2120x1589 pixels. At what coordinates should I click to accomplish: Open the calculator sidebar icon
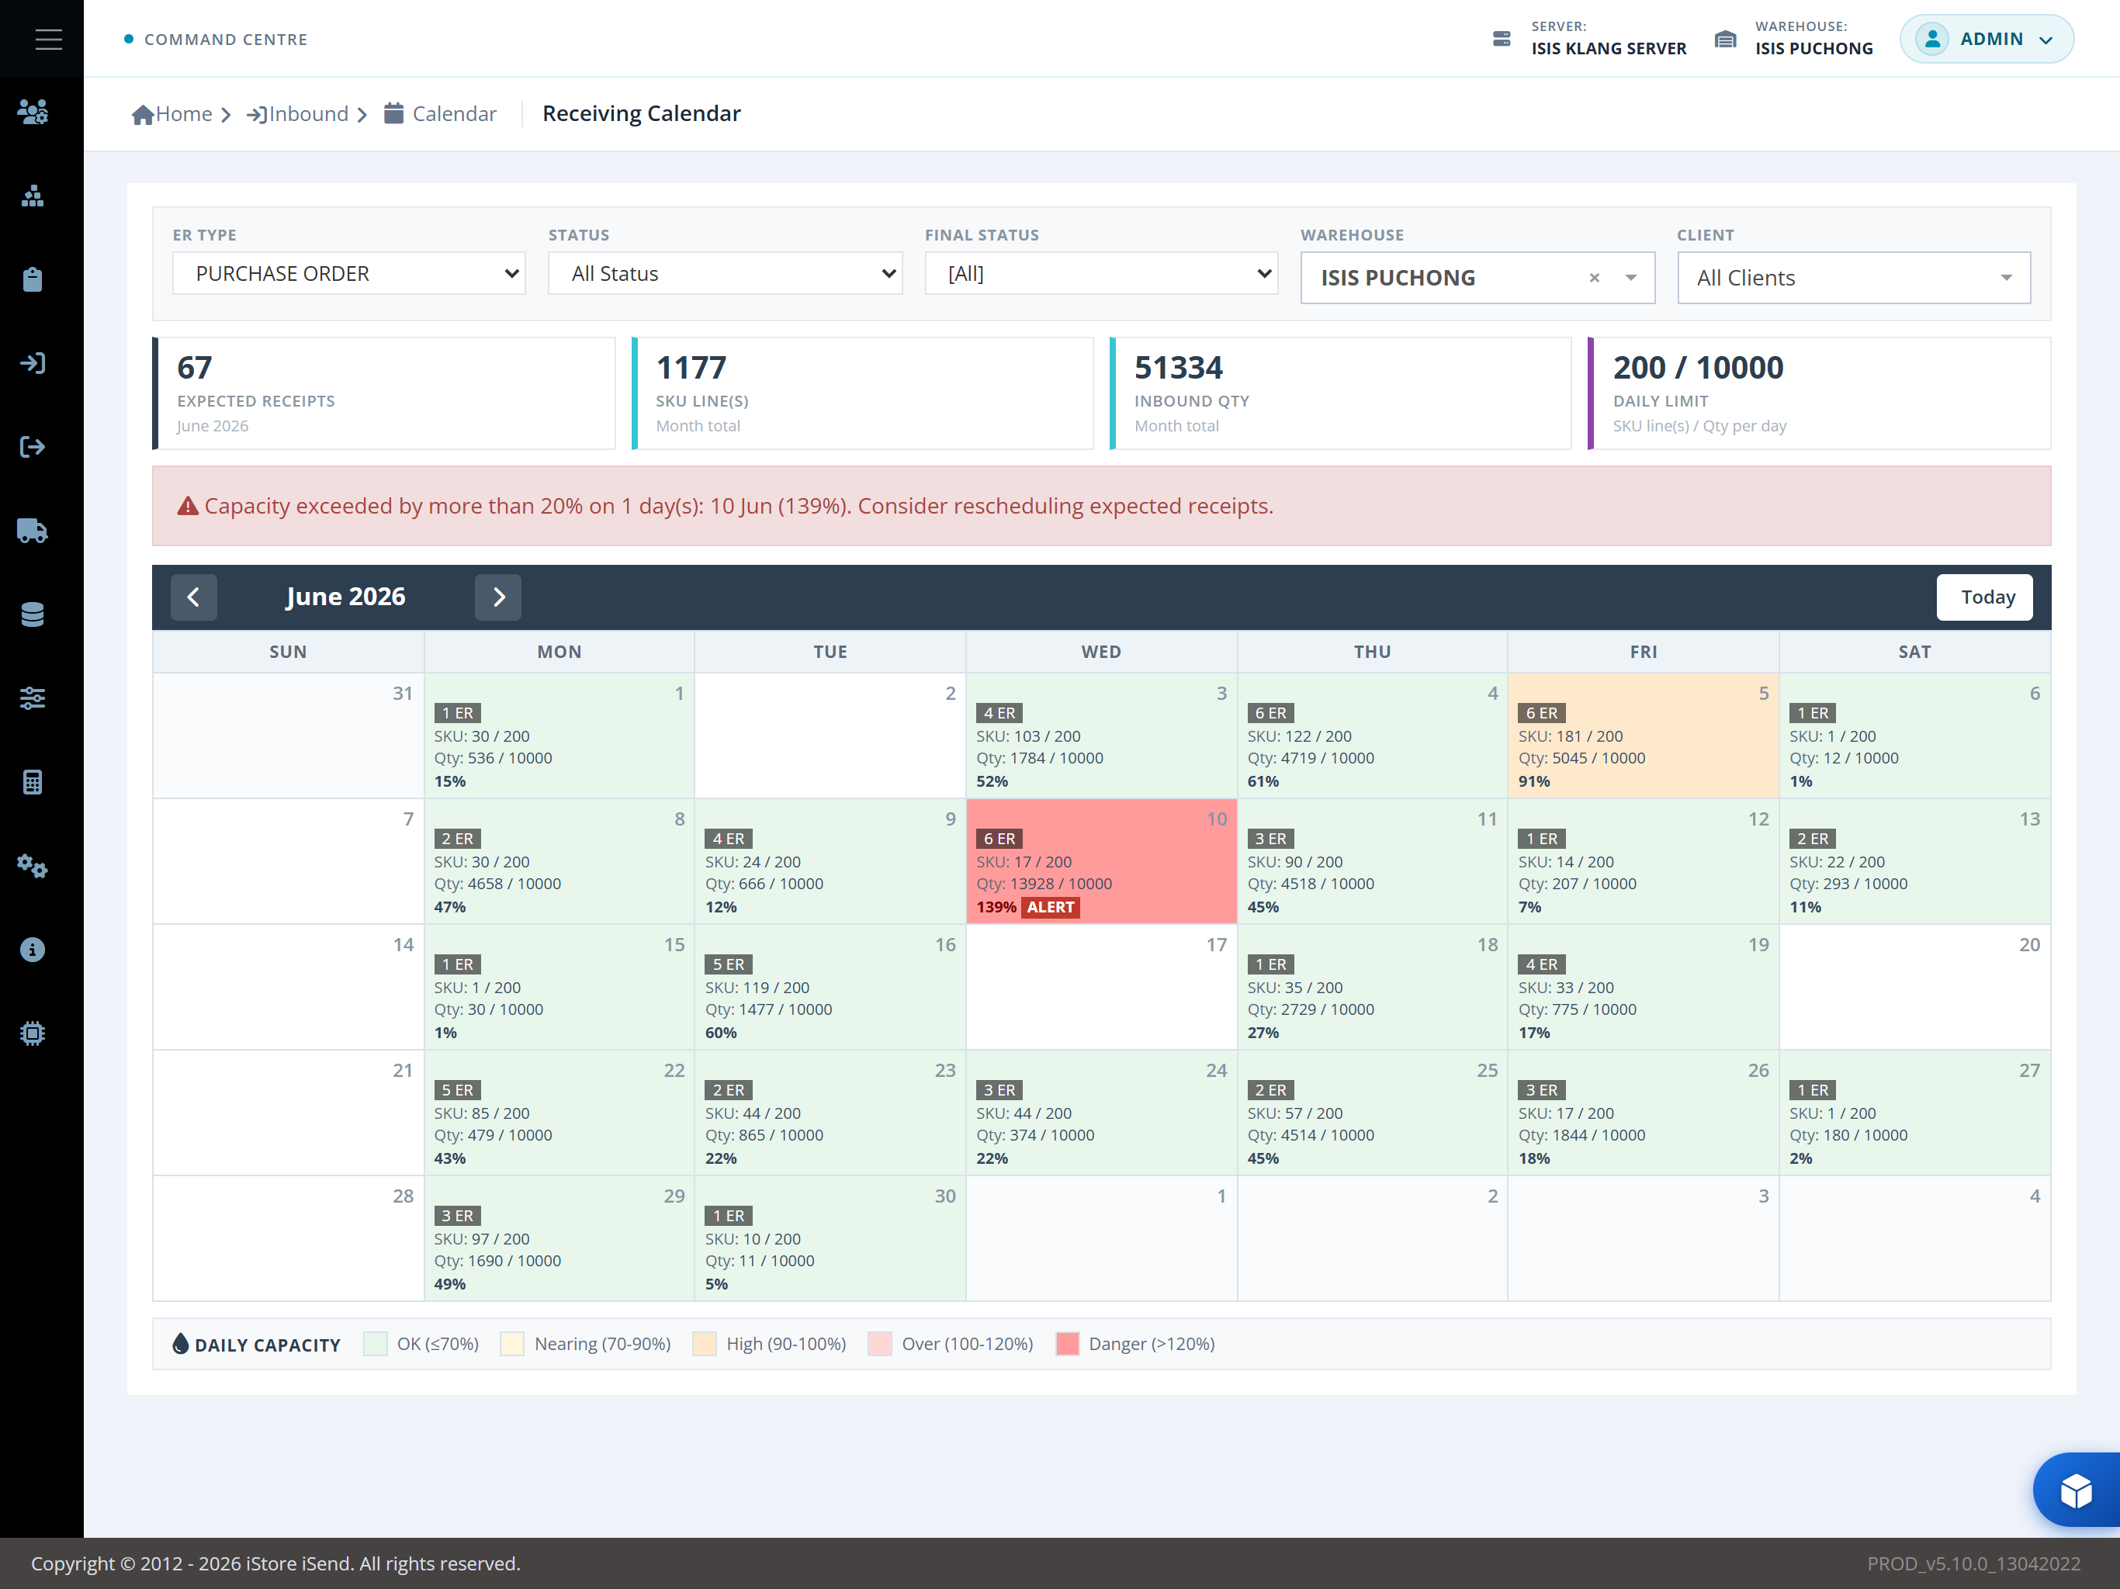pos(33,782)
